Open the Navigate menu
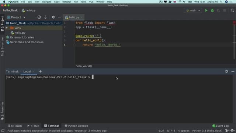The width and height of the screenshot is (236, 133). pyautogui.click(x=47, y=2)
